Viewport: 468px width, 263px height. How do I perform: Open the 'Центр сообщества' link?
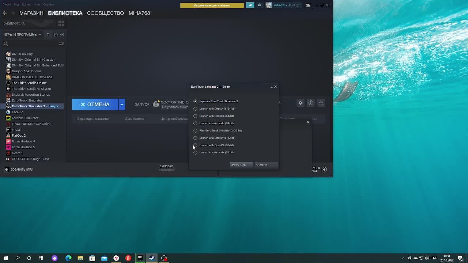coord(174,119)
